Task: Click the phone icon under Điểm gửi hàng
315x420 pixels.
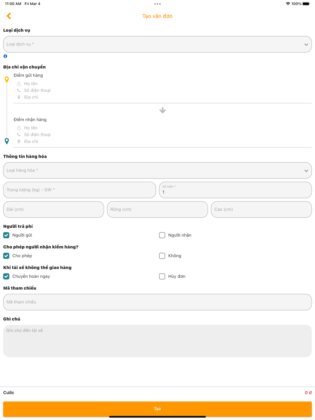Action: click(x=19, y=90)
